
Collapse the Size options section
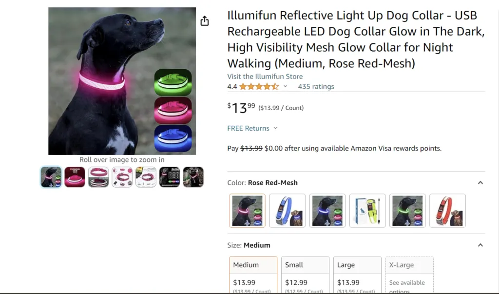pos(480,245)
